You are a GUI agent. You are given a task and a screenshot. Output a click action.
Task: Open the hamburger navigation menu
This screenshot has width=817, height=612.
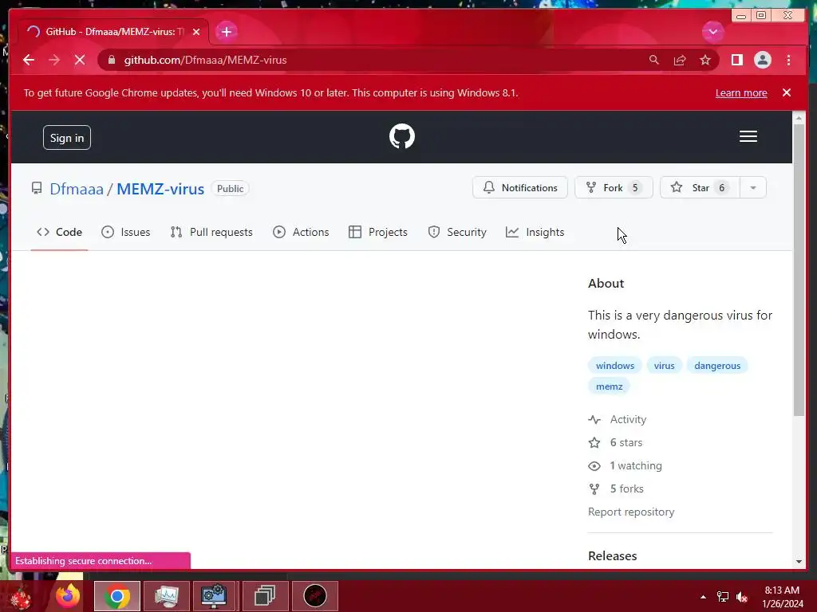tap(748, 136)
